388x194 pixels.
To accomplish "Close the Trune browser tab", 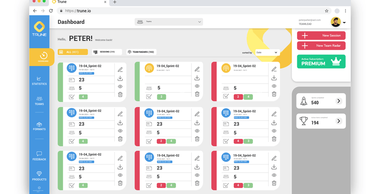I will point(105,2).
